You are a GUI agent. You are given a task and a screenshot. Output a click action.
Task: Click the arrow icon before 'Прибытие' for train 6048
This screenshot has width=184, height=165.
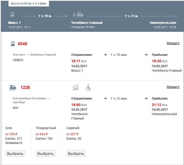coord(146,55)
